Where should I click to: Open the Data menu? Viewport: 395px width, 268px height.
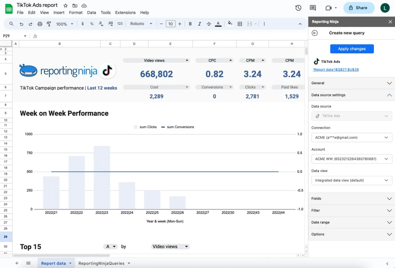[x=91, y=13]
